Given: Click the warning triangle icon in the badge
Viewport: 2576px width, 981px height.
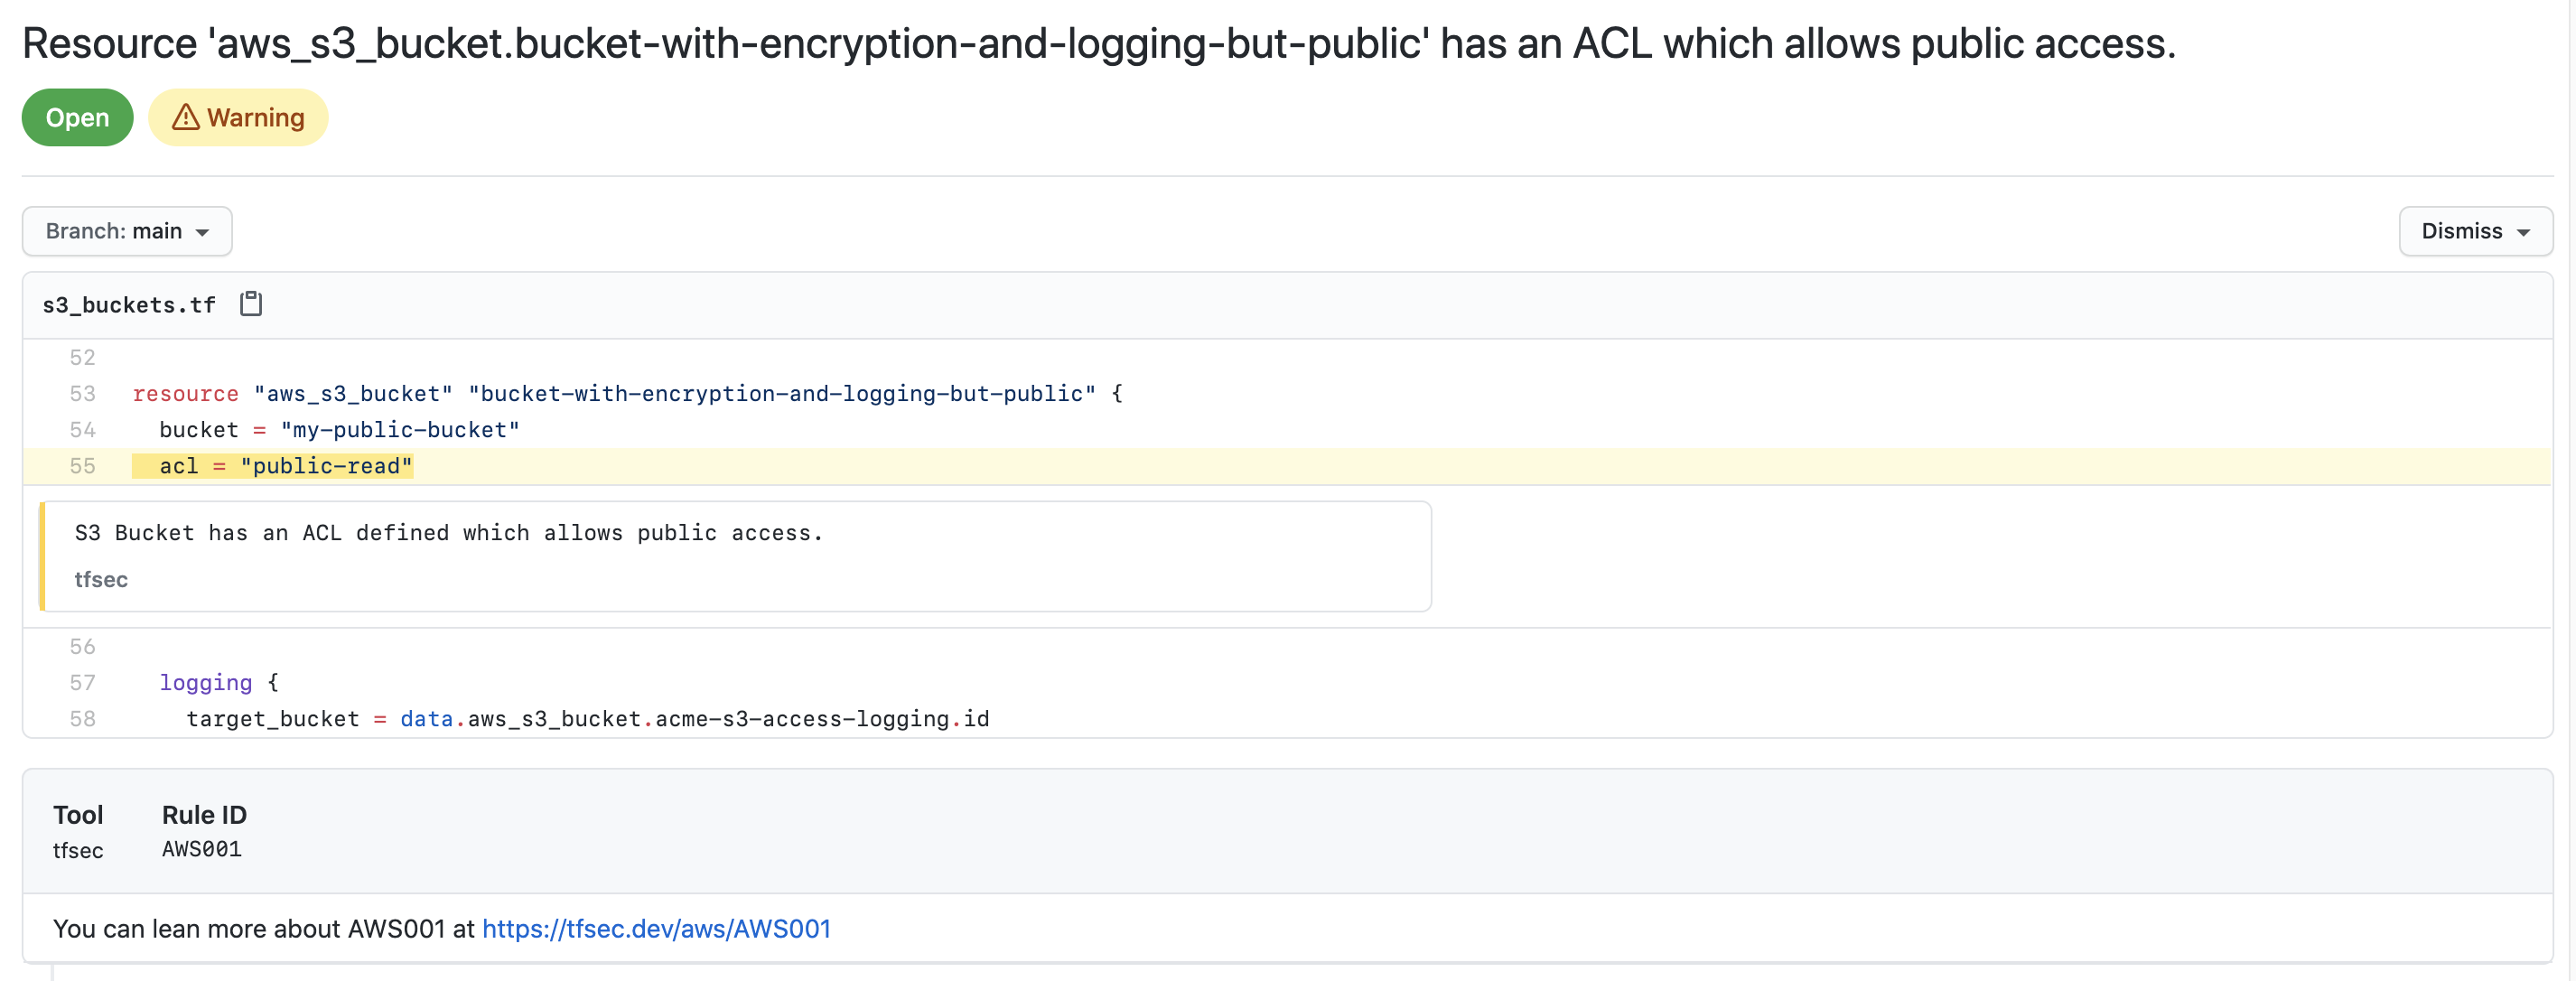Looking at the screenshot, I should pos(185,117).
